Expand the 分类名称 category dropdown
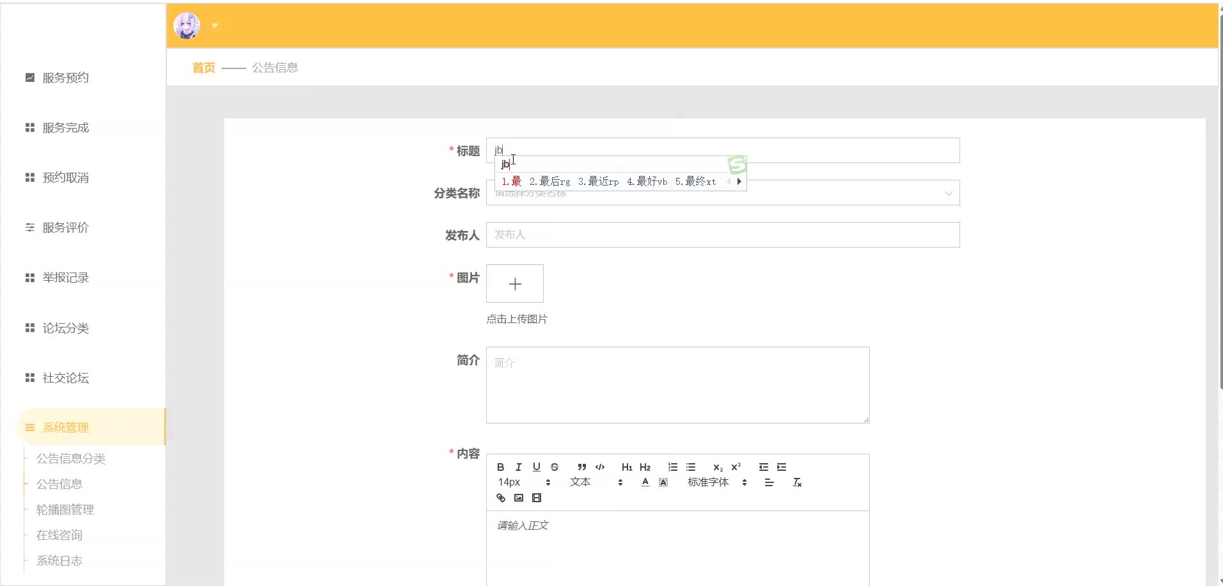Screen dimensions: 1223x586 click(948, 193)
